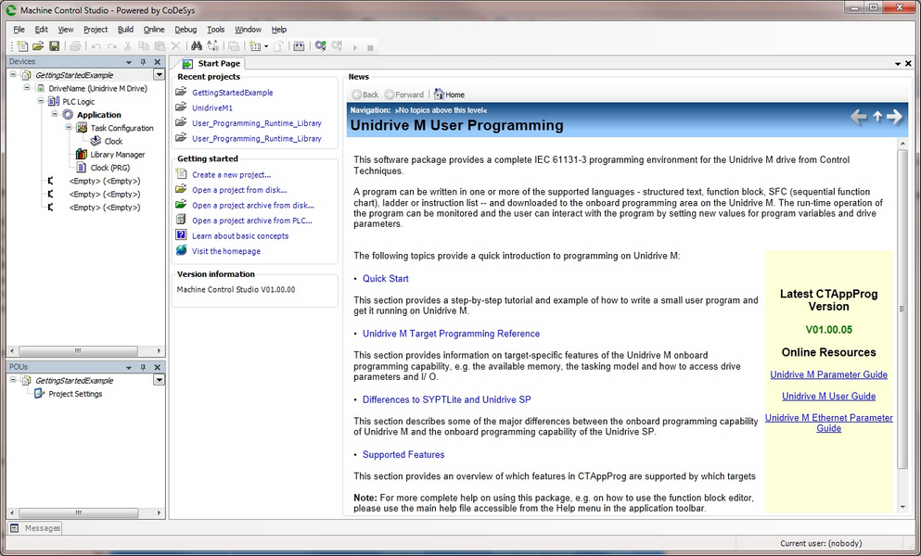
Task: Open dropdown beside GettingStartedExample in POUs
Action: (159, 380)
